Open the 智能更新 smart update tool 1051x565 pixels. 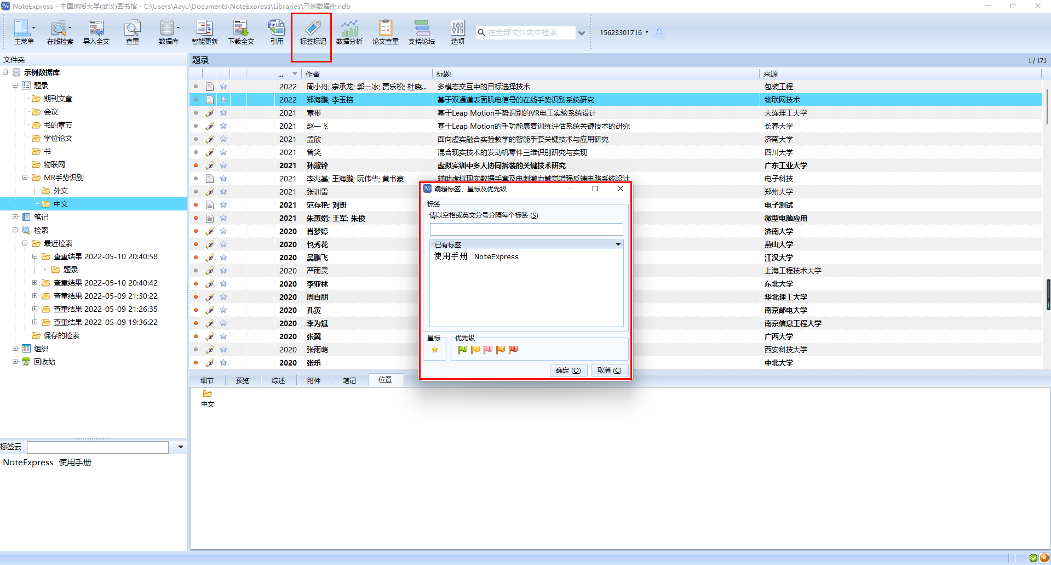pyautogui.click(x=204, y=32)
